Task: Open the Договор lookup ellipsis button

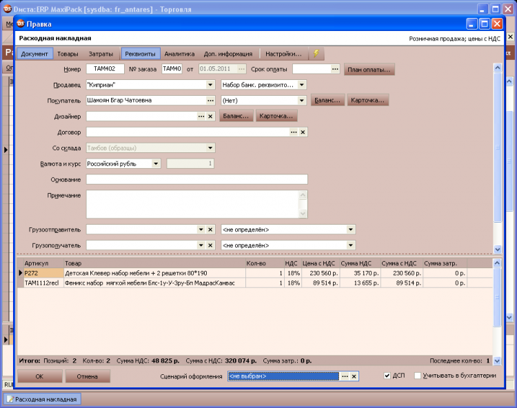Action: coord(294,132)
